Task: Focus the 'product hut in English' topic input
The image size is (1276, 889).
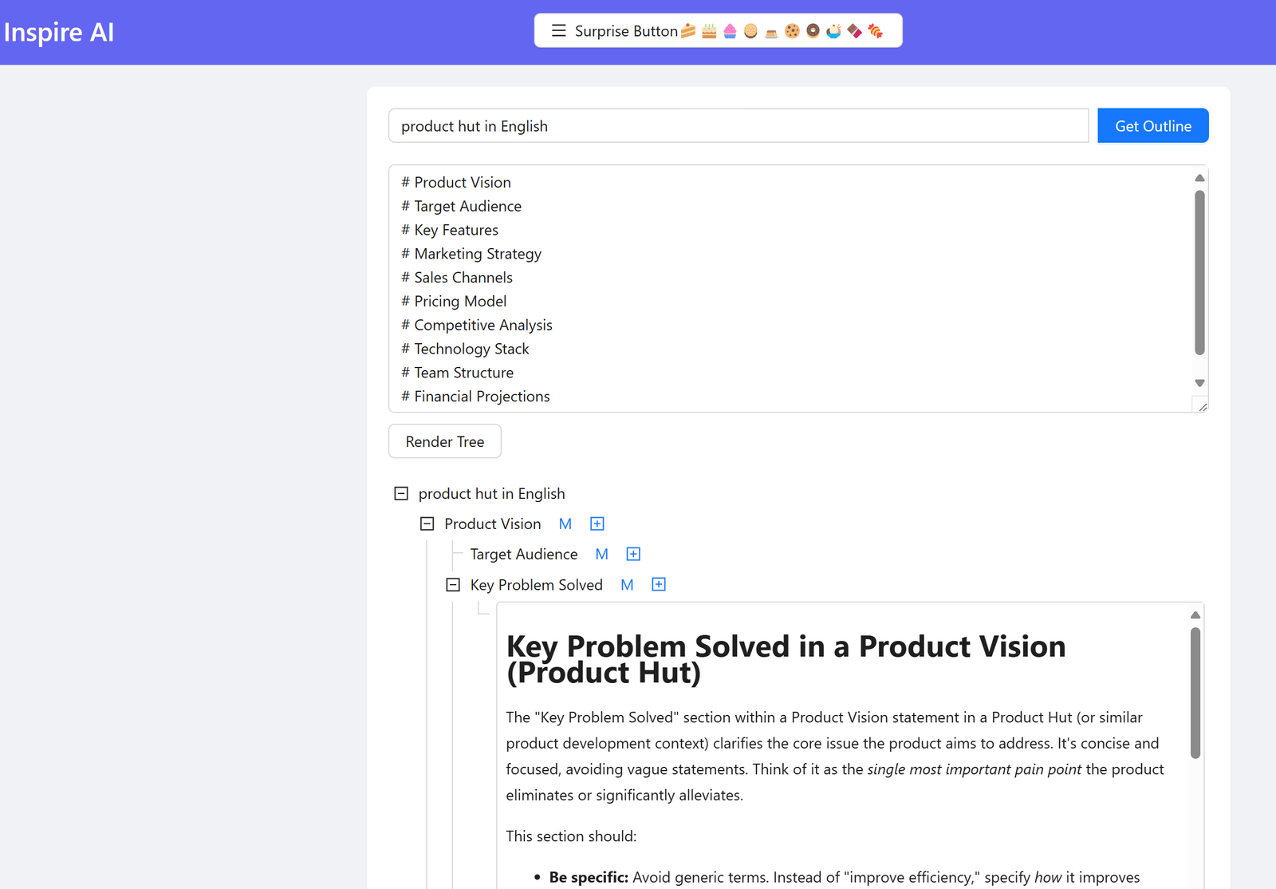Action: [738, 126]
